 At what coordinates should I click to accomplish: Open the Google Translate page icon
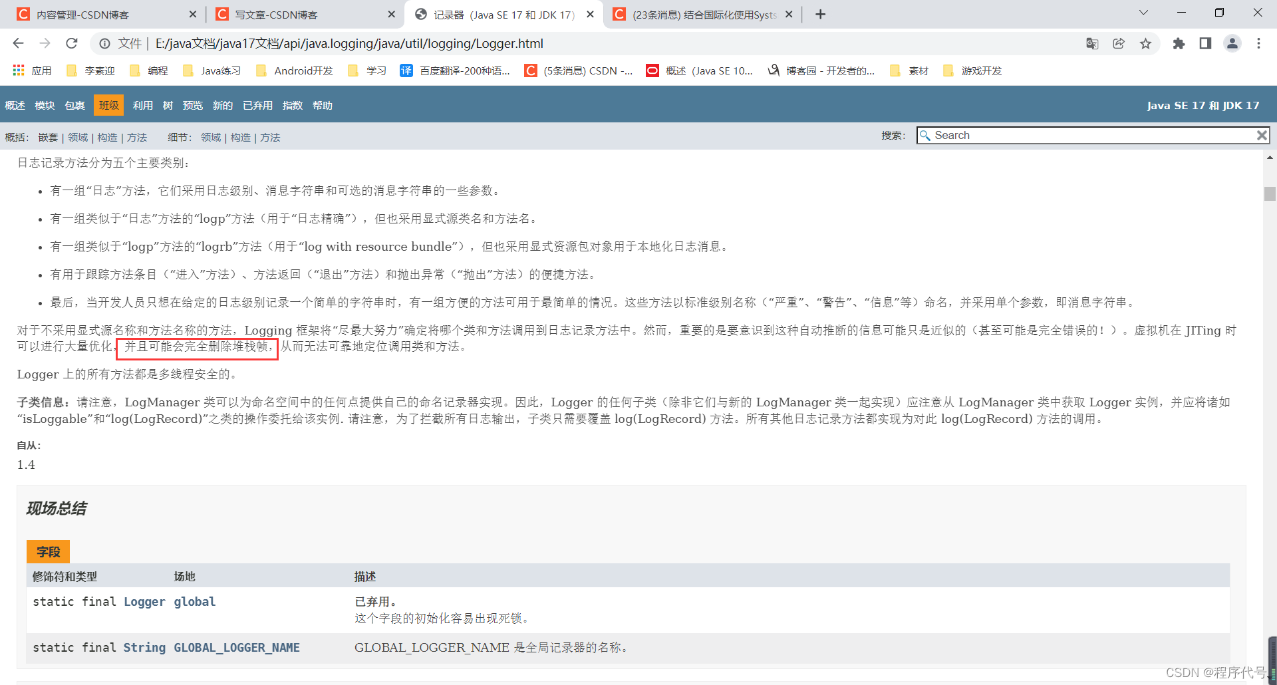[1092, 43]
